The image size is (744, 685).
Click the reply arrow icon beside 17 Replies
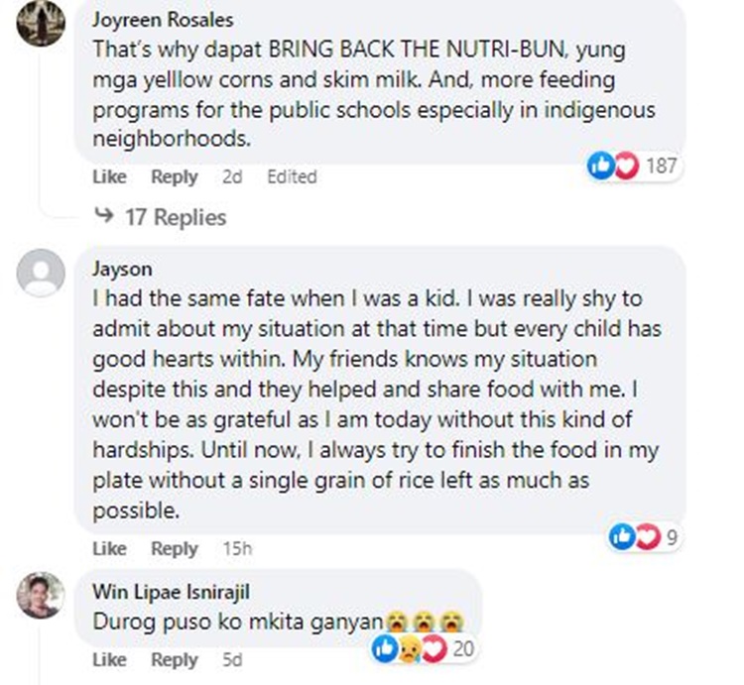coord(104,216)
